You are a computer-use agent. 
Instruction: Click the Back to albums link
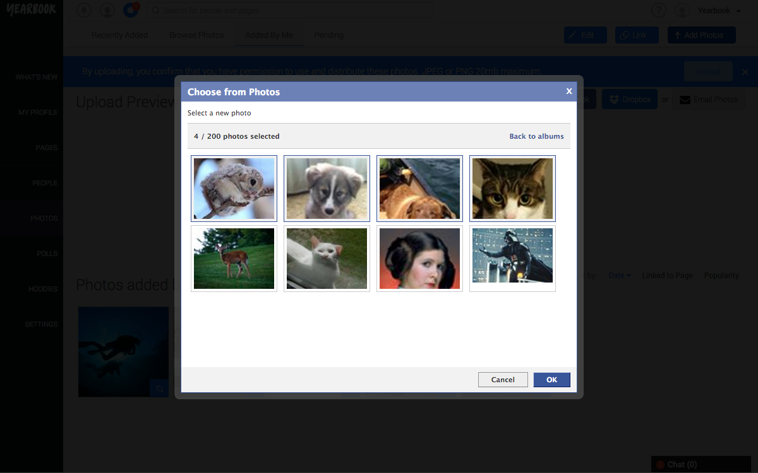click(x=536, y=136)
